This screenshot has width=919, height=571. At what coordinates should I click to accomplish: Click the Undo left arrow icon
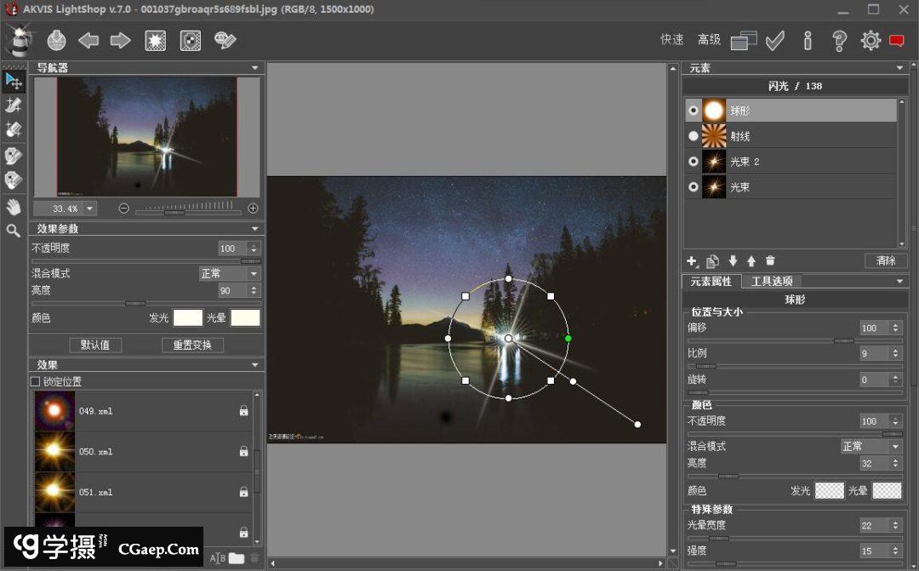(x=88, y=40)
